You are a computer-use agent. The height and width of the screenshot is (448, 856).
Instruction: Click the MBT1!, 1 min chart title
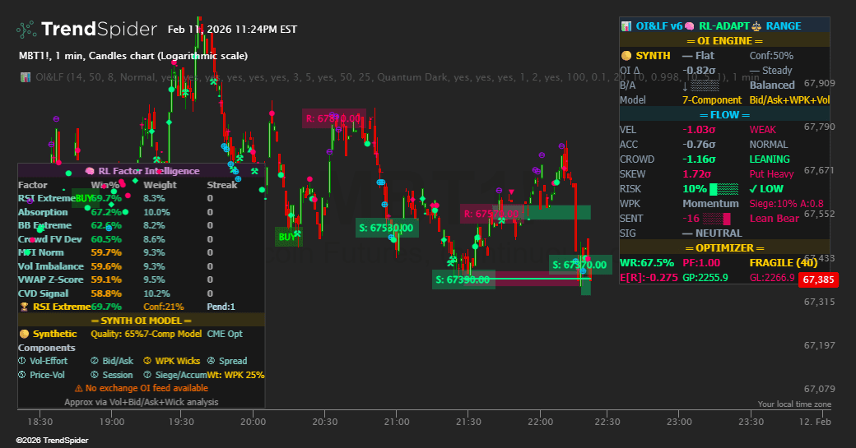click(133, 56)
